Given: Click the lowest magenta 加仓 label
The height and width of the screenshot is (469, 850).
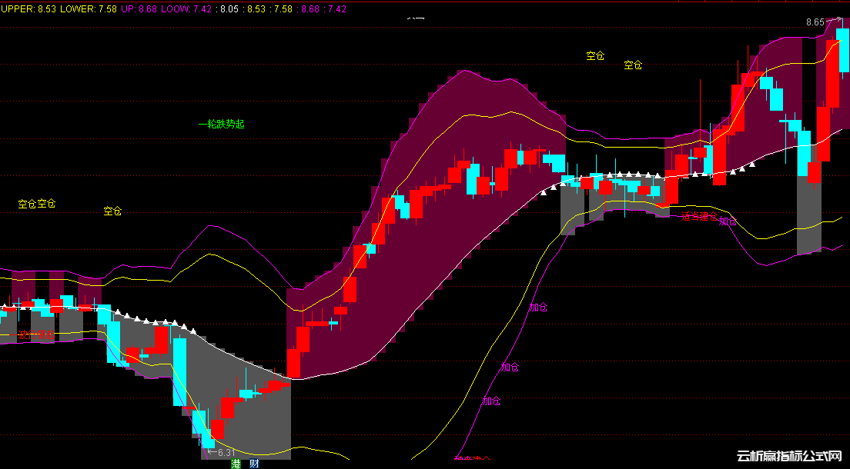Looking at the screenshot, I should pyautogui.click(x=491, y=401).
